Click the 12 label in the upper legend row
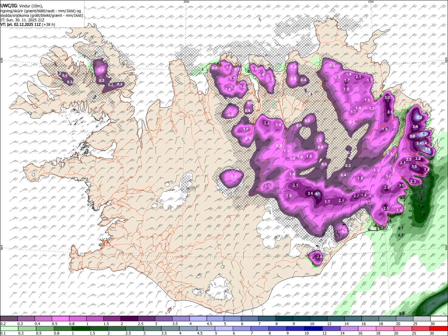The width and height of the screenshot is (448, 336). click(x=329, y=323)
